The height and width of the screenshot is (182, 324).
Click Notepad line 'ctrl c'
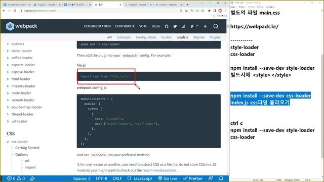pos(236,123)
